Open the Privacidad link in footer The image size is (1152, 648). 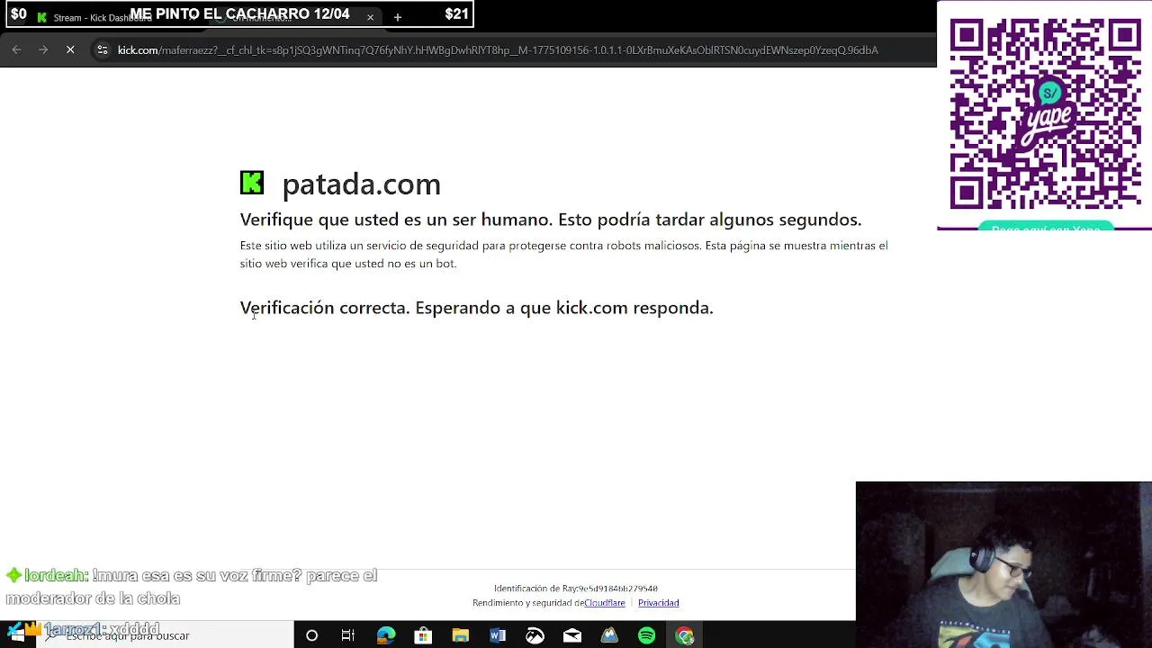(x=658, y=603)
